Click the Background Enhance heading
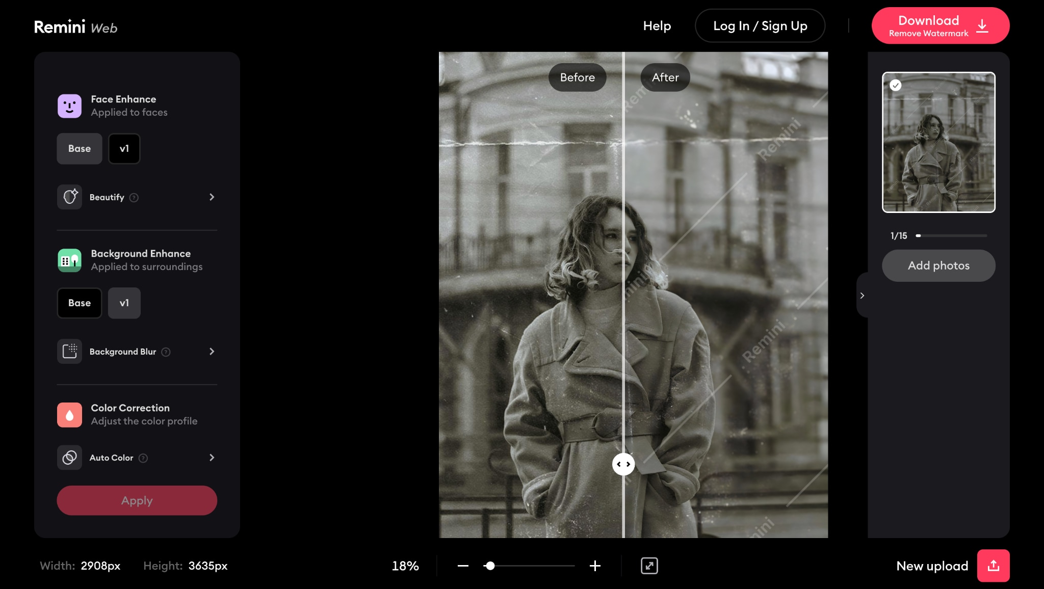 pos(141,254)
